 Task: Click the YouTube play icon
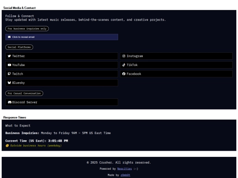point(9,65)
